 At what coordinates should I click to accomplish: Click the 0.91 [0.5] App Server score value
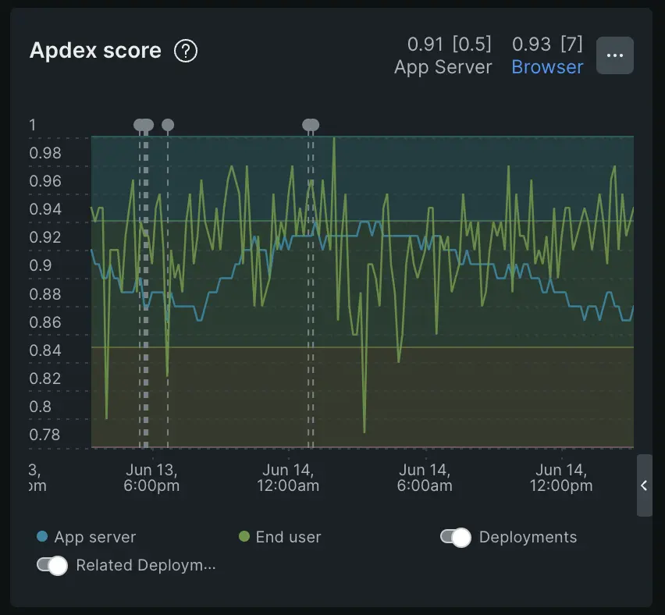coord(450,44)
